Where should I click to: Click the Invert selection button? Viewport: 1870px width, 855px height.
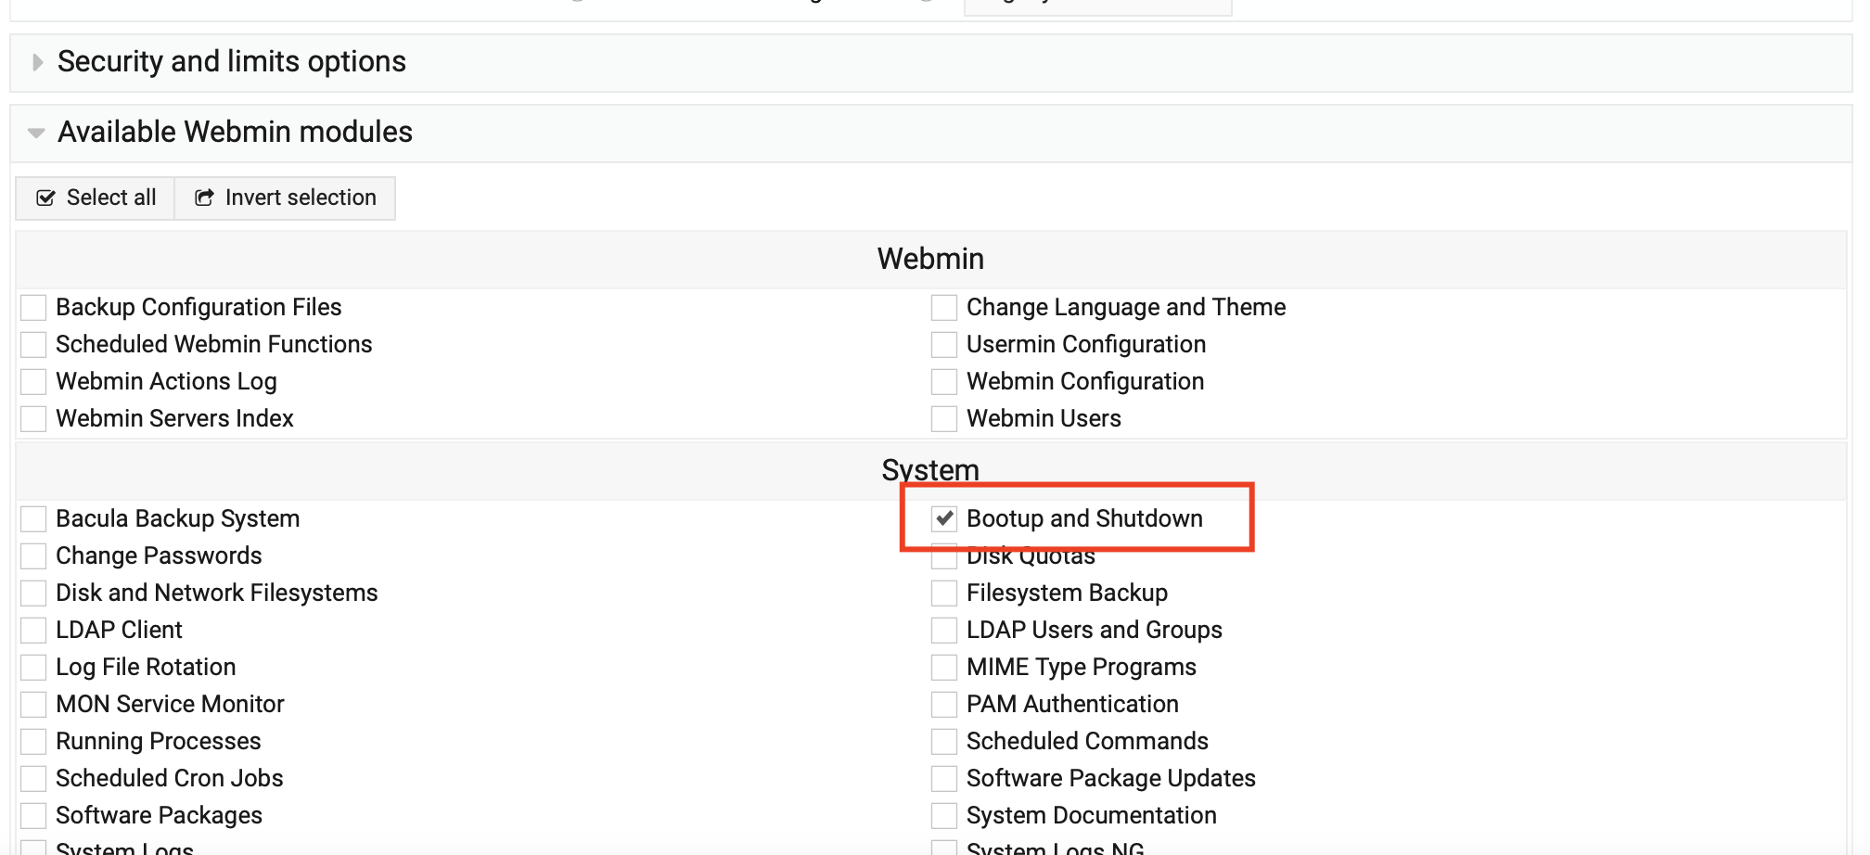pos(285,198)
